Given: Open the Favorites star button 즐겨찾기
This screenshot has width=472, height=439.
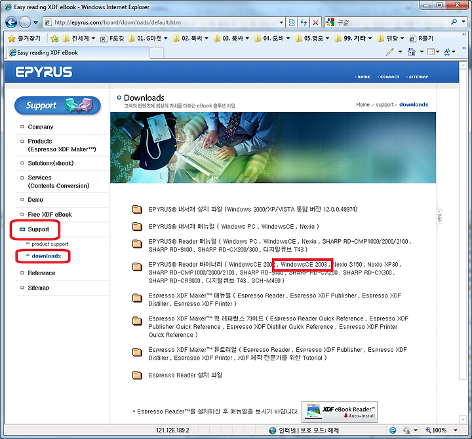Looking at the screenshot, I should [25, 39].
